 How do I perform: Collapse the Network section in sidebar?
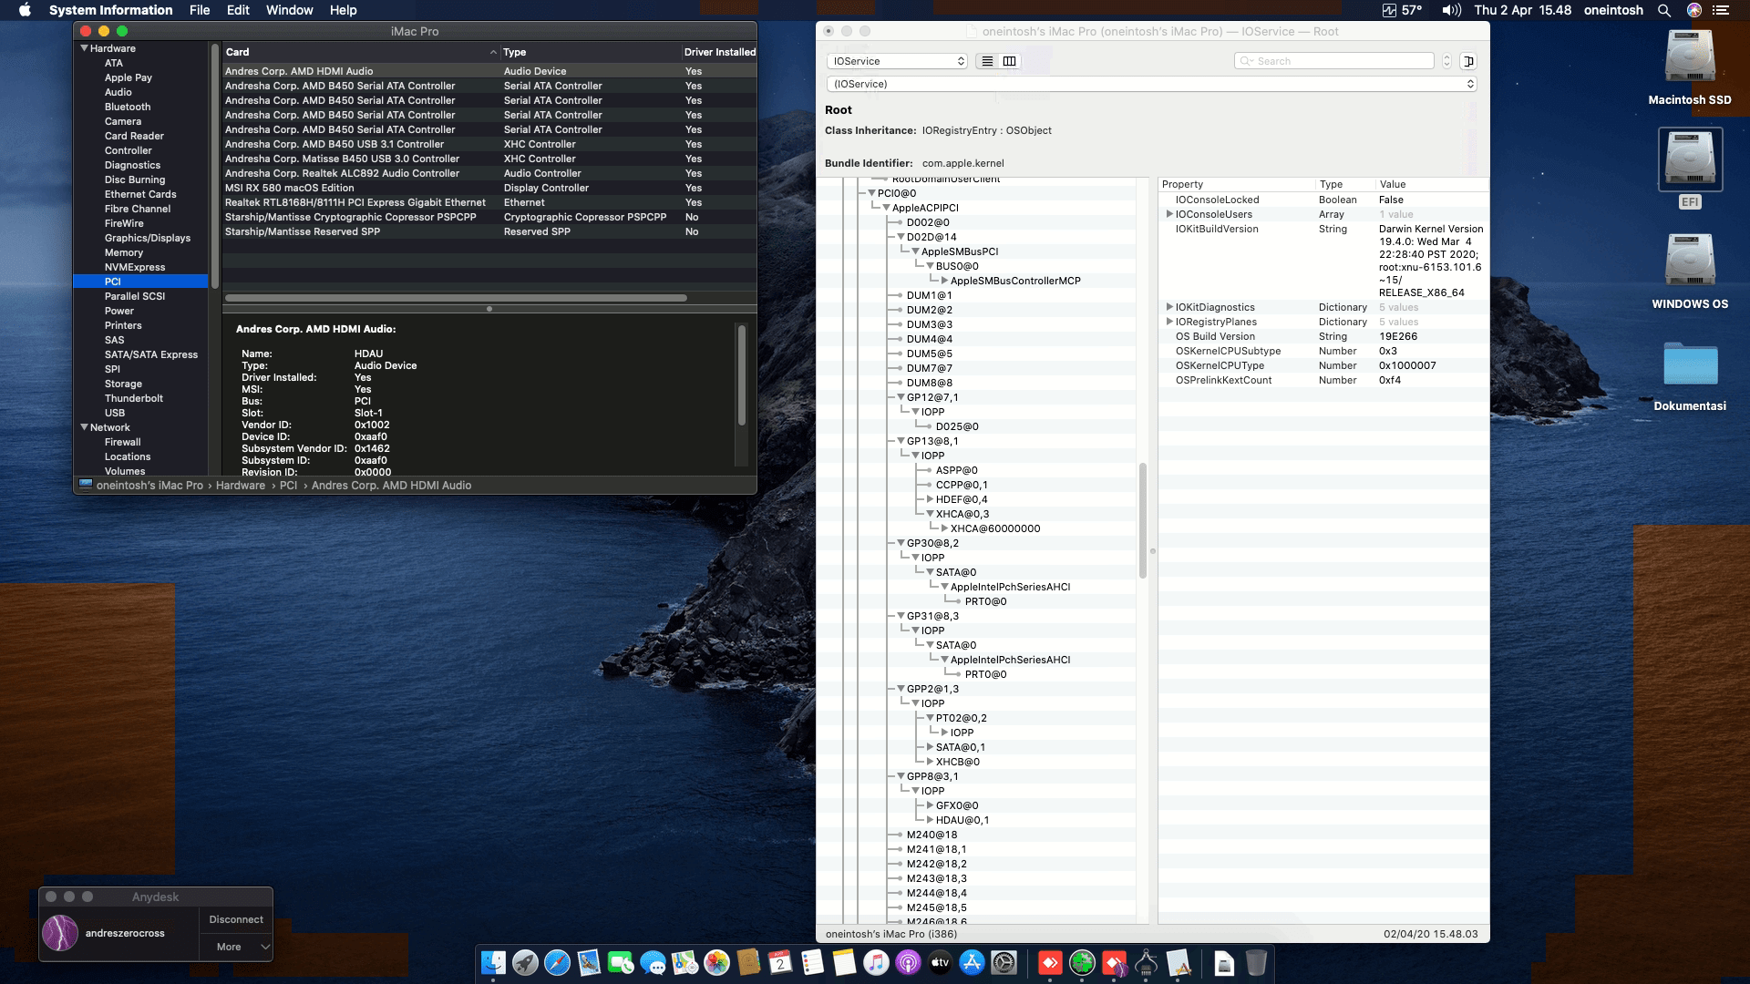click(x=85, y=427)
